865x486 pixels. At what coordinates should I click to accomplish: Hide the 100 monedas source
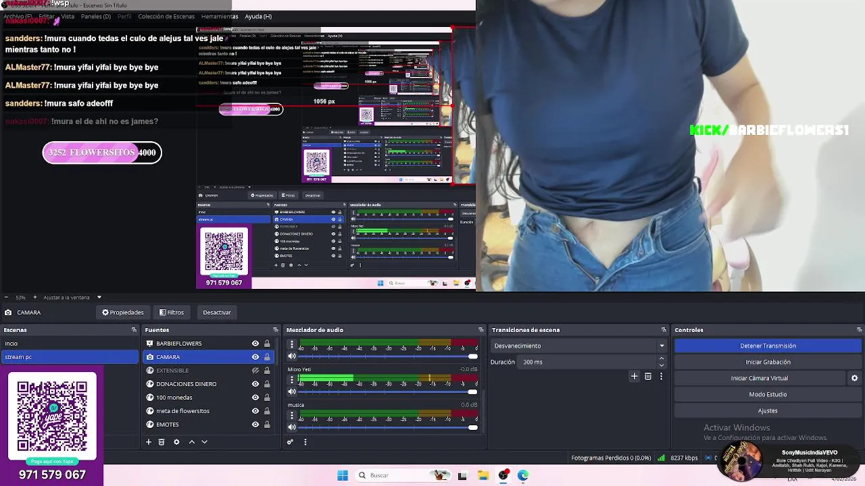click(255, 398)
